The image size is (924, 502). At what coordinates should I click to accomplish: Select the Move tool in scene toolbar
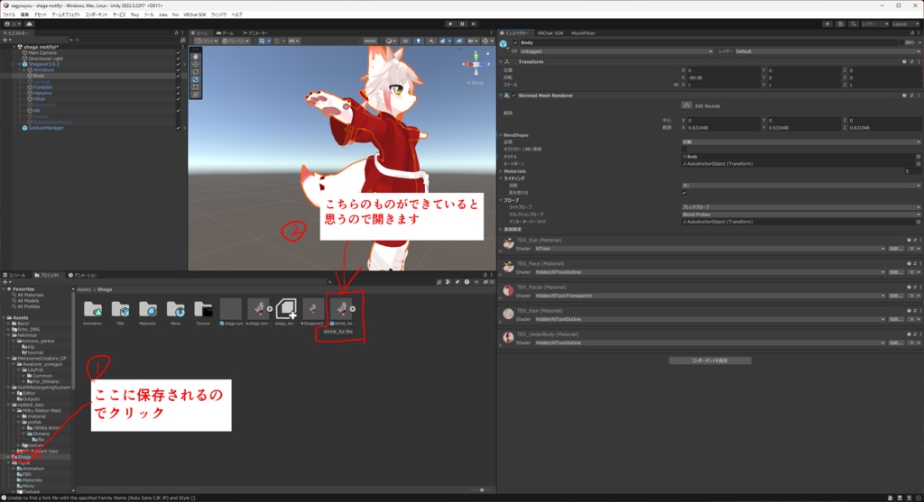[196, 64]
